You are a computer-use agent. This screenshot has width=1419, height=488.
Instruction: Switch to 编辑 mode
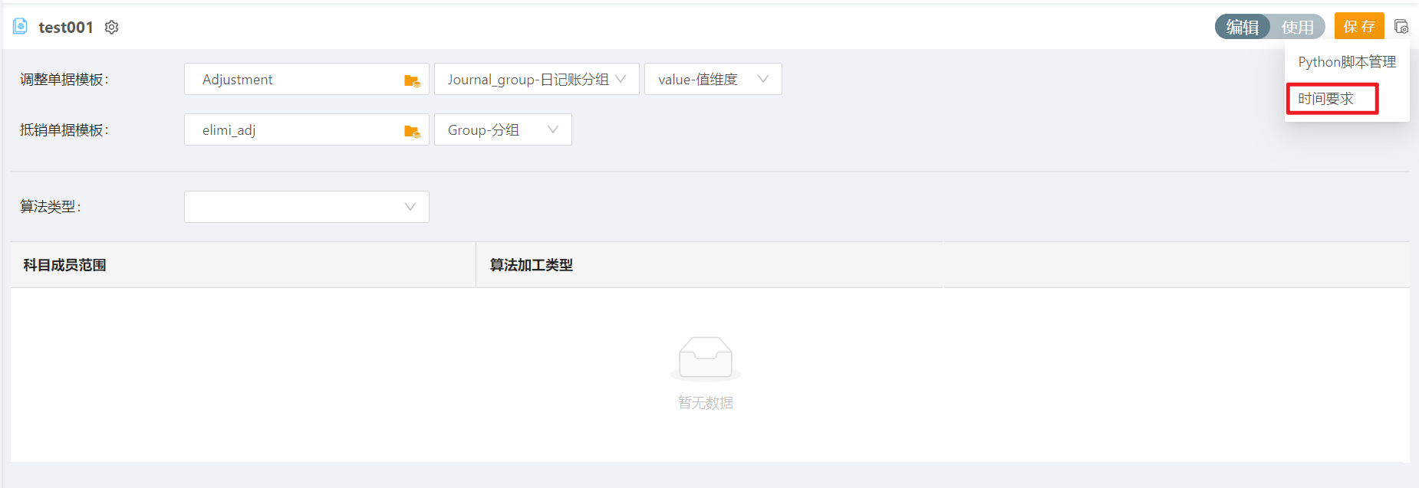click(1243, 27)
